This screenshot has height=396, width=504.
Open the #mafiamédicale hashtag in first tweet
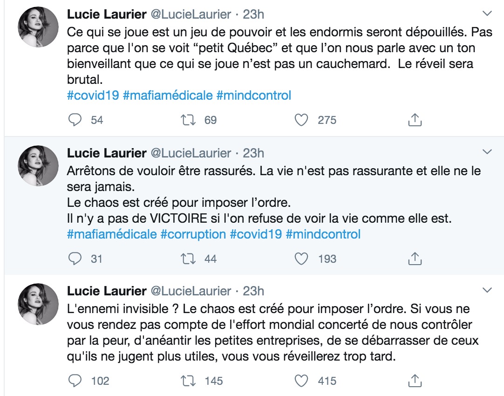(168, 96)
